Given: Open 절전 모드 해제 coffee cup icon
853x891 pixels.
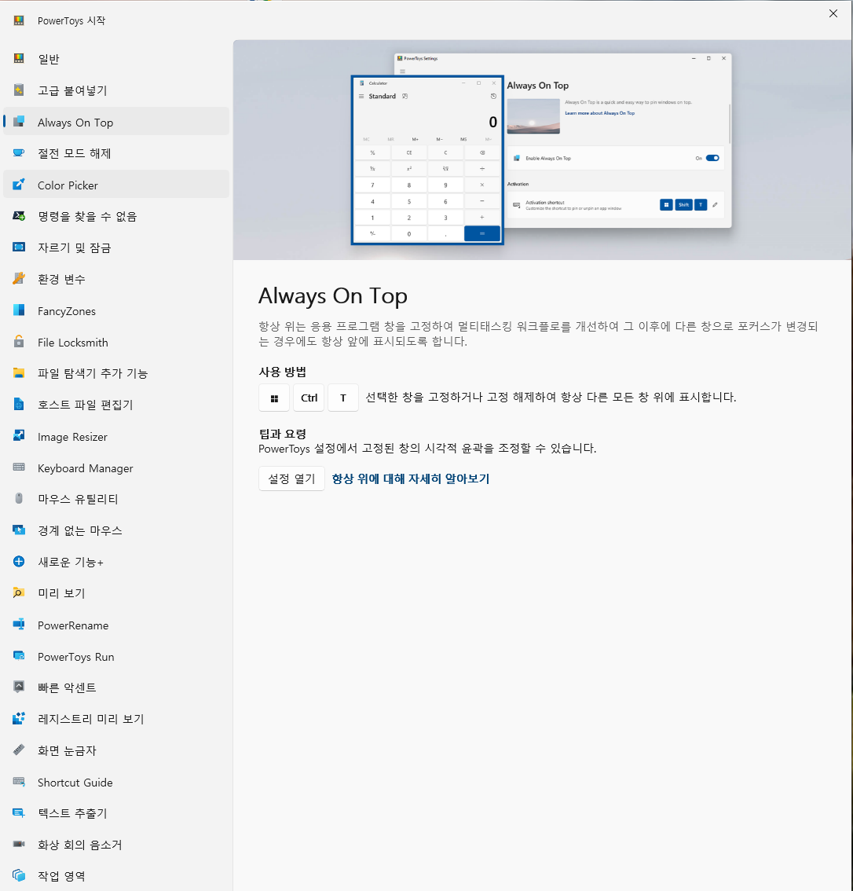Looking at the screenshot, I should coord(19,153).
